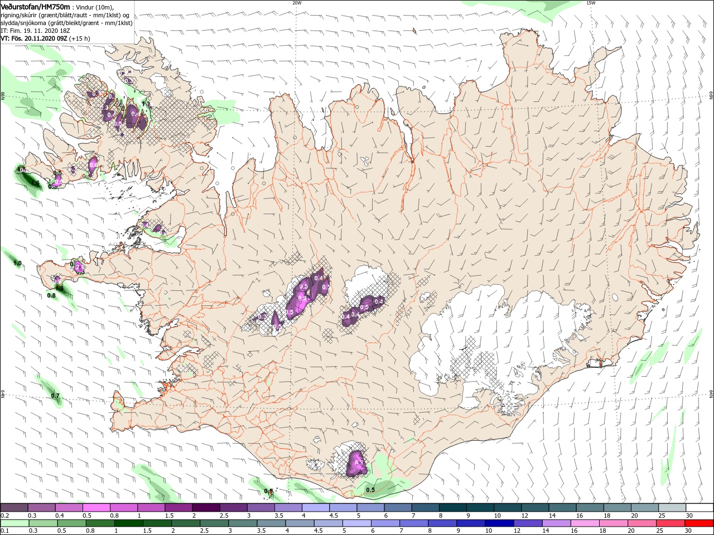The image size is (714, 535).
Task: Select the top-row legend swatch starting at 0.5
Action: click(97, 508)
